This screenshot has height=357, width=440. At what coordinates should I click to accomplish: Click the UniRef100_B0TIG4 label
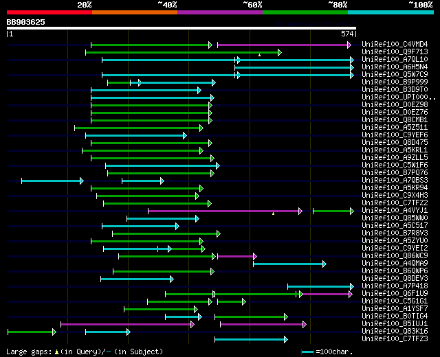tap(395, 316)
